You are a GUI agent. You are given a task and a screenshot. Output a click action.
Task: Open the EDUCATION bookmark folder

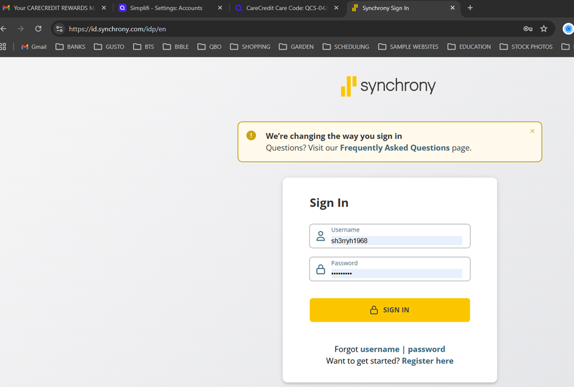[469, 46]
